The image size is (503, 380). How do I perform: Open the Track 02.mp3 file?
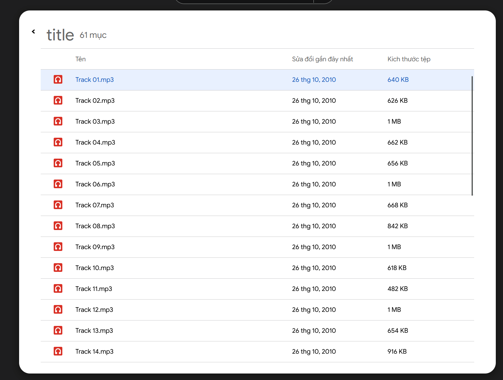95,101
